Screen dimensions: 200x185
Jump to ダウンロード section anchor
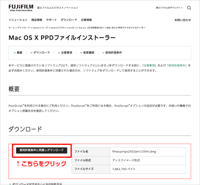pos(40,53)
